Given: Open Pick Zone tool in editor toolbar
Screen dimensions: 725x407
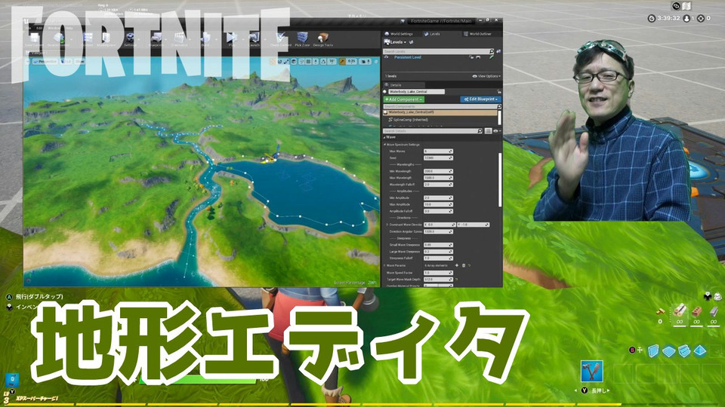Looking at the screenshot, I should (302, 39).
